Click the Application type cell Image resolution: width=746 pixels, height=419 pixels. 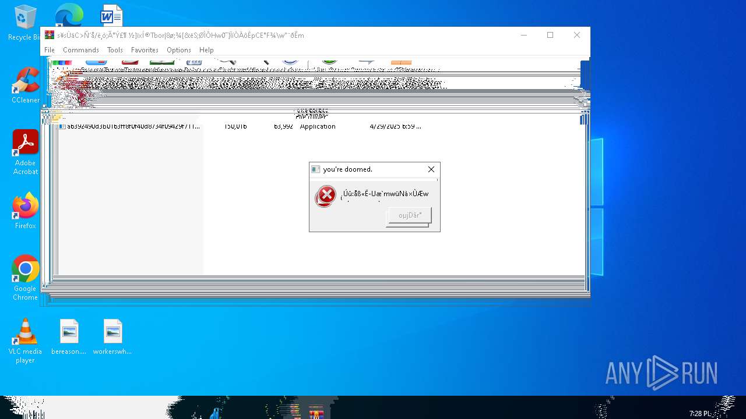click(x=318, y=126)
